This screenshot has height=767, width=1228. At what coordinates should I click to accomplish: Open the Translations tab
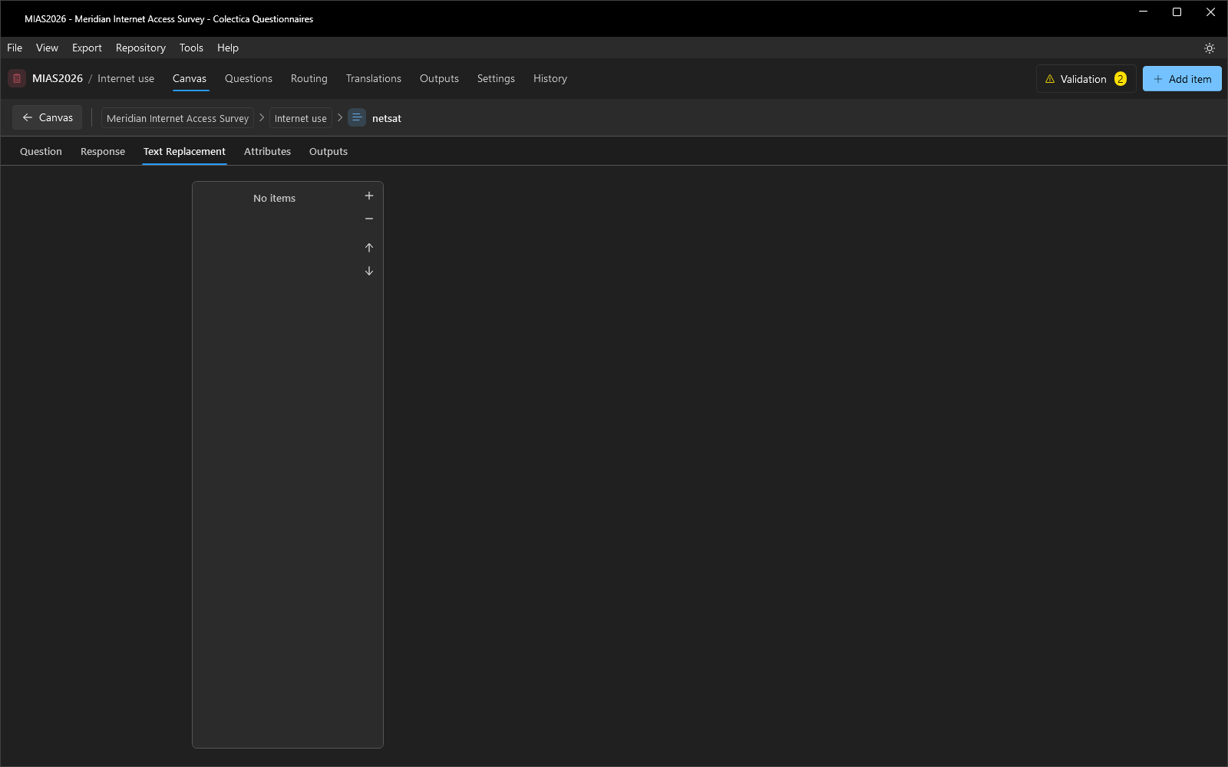click(374, 78)
